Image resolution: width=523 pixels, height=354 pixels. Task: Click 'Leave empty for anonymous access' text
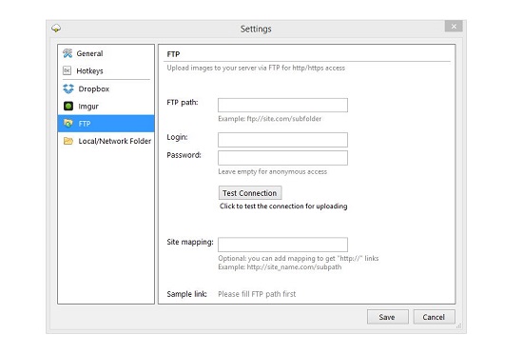[x=273, y=171]
